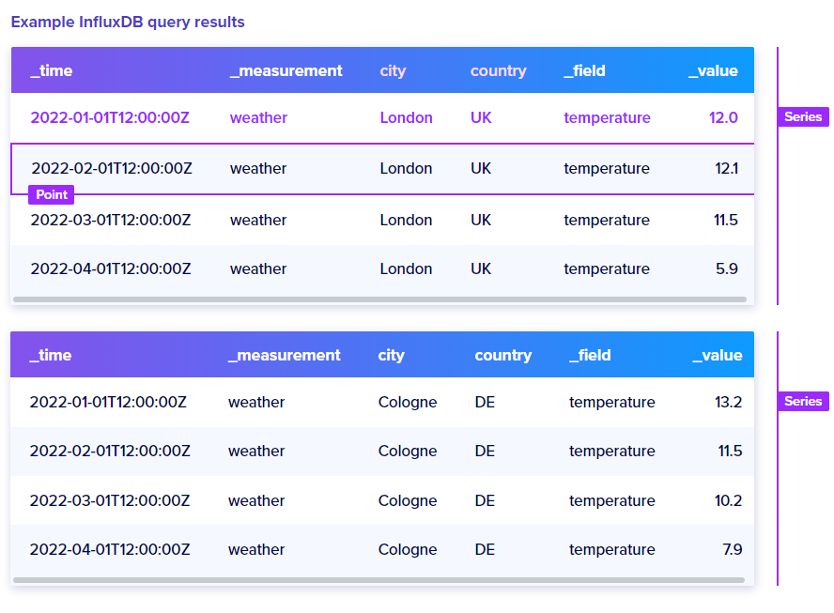
Task: Click the London table's _measurement column header
Action: (286, 70)
